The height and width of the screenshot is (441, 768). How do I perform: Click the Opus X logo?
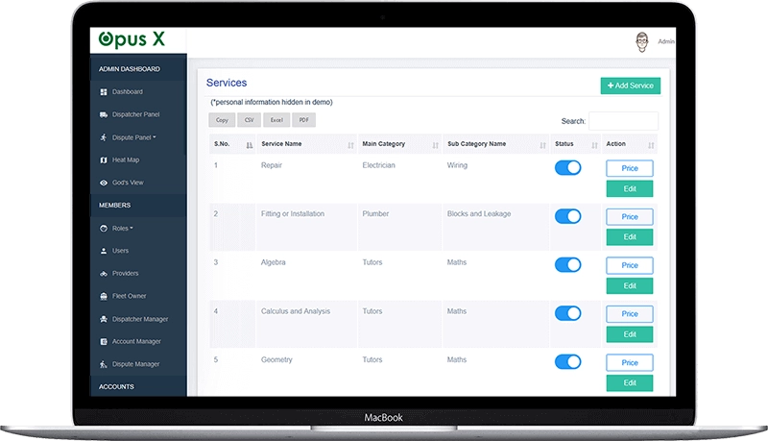click(132, 38)
